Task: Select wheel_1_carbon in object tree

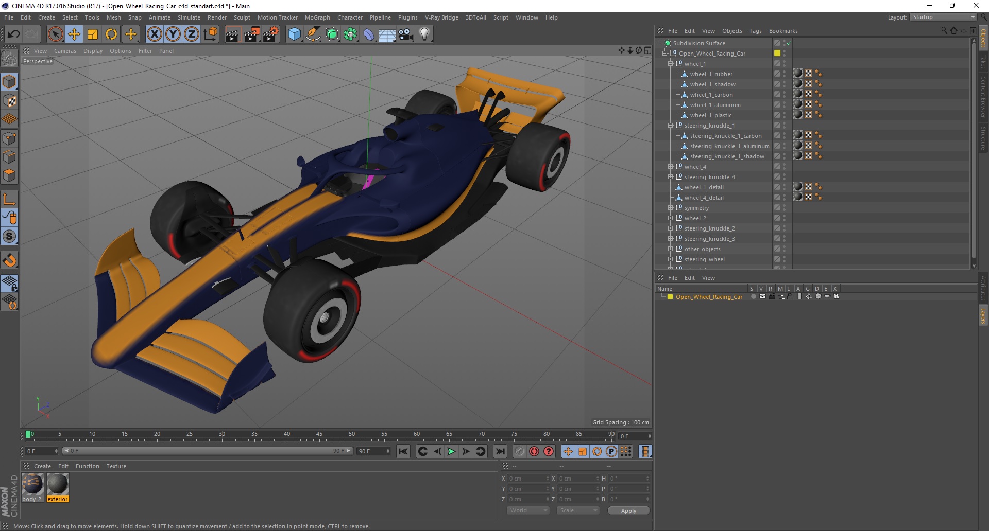Action: coord(711,95)
